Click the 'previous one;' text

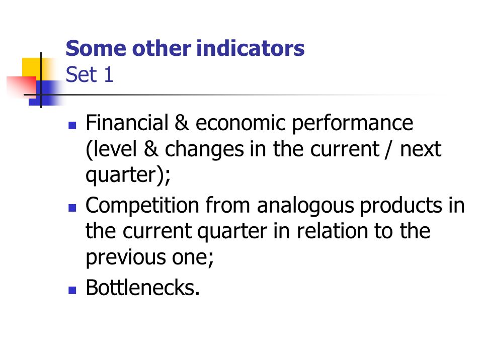(x=150, y=257)
